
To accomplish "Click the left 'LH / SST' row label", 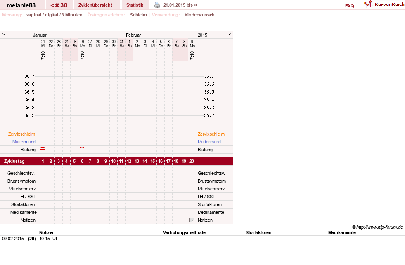I will 27,197.
